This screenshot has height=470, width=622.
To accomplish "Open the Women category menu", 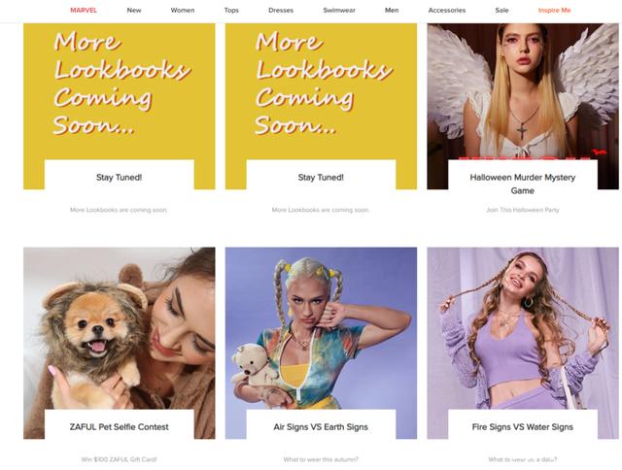I will click(x=183, y=11).
